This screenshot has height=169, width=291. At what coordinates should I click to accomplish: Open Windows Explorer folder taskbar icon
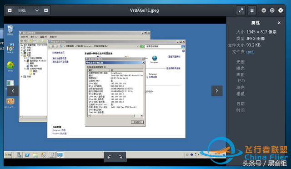click(35, 155)
